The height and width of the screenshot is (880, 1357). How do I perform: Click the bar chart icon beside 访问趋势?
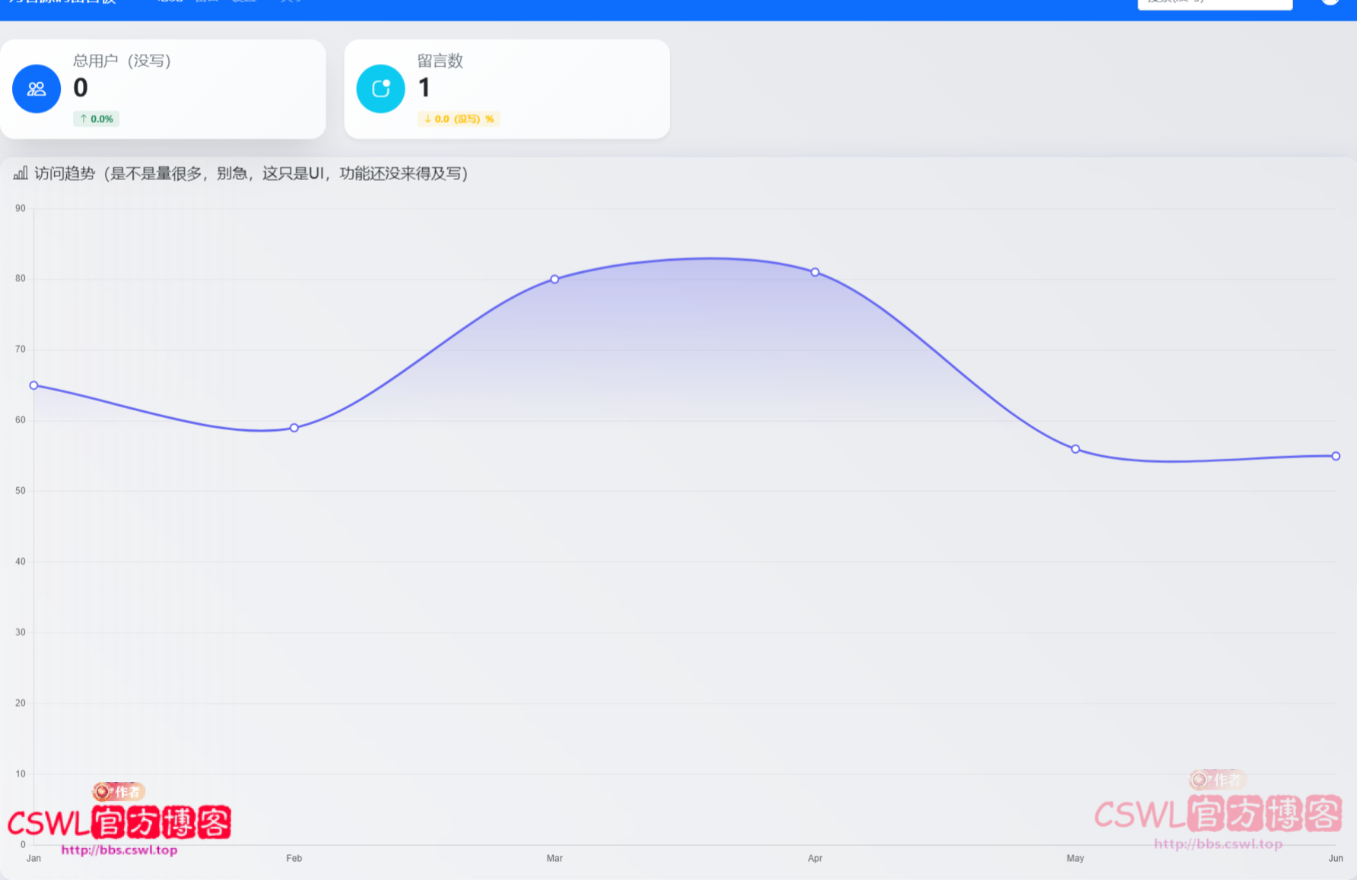pyautogui.click(x=21, y=173)
